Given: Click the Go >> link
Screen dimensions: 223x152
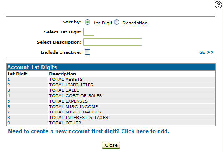Looking at the screenshot, I should [206, 52].
